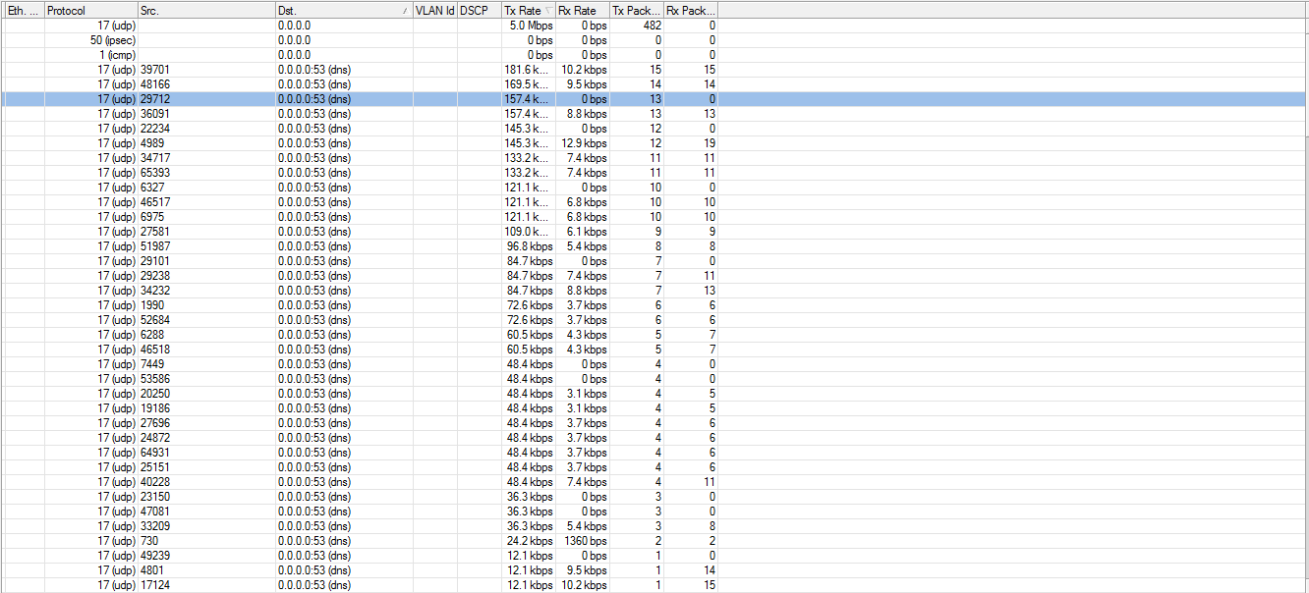Select the row with source port 23150
This screenshot has width=1309, height=593.
pos(654,497)
